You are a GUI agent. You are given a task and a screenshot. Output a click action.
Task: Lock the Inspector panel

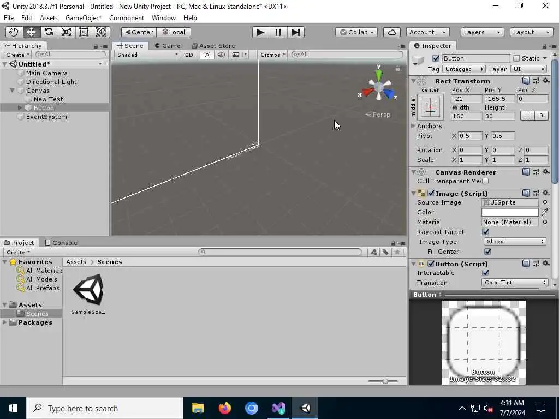[x=544, y=46]
